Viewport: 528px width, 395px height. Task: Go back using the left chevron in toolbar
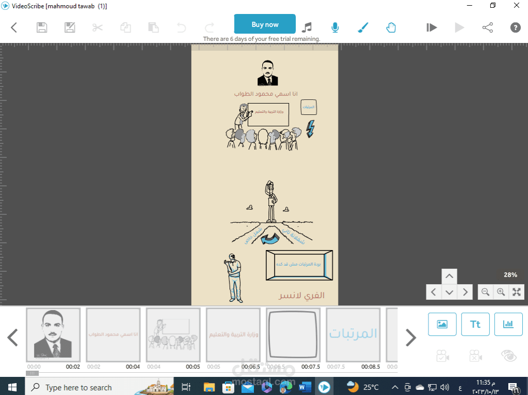[x=14, y=27]
